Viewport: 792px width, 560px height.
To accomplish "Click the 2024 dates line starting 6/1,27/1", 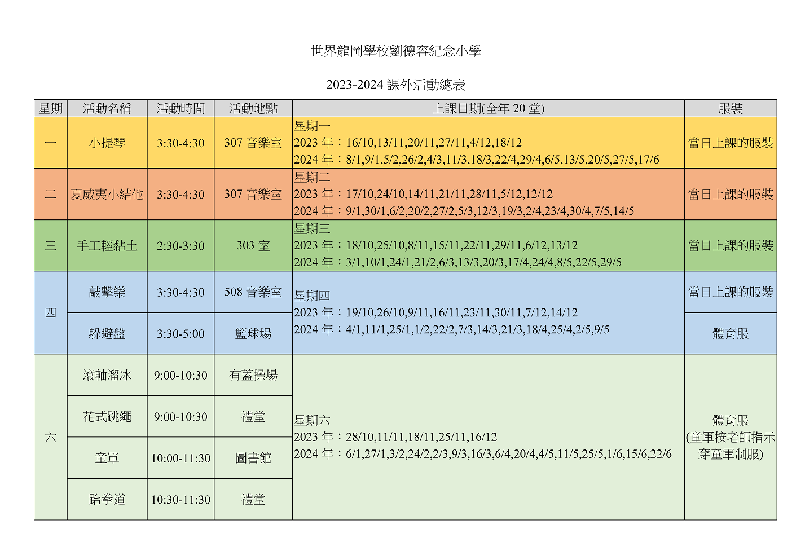I will click(483, 454).
